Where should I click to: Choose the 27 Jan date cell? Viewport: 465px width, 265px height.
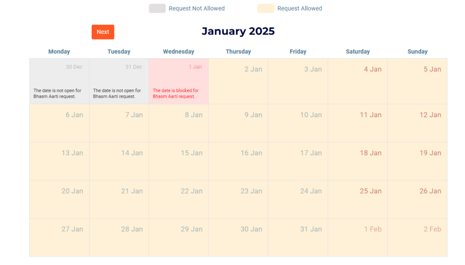pos(59,237)
